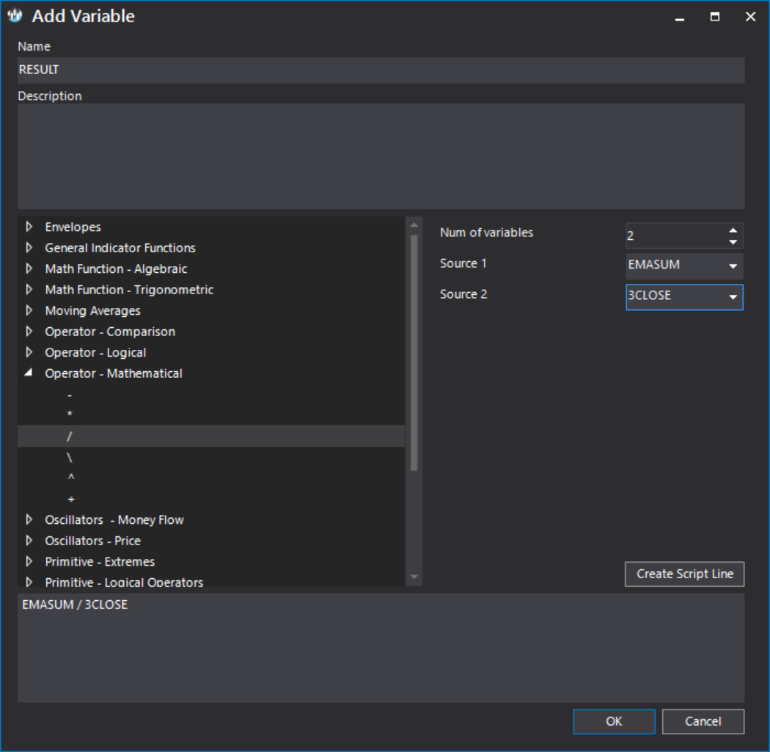Confirm with the OK button
The height and width of the screenshot is (752, 770).
click(x=614, y=721)
